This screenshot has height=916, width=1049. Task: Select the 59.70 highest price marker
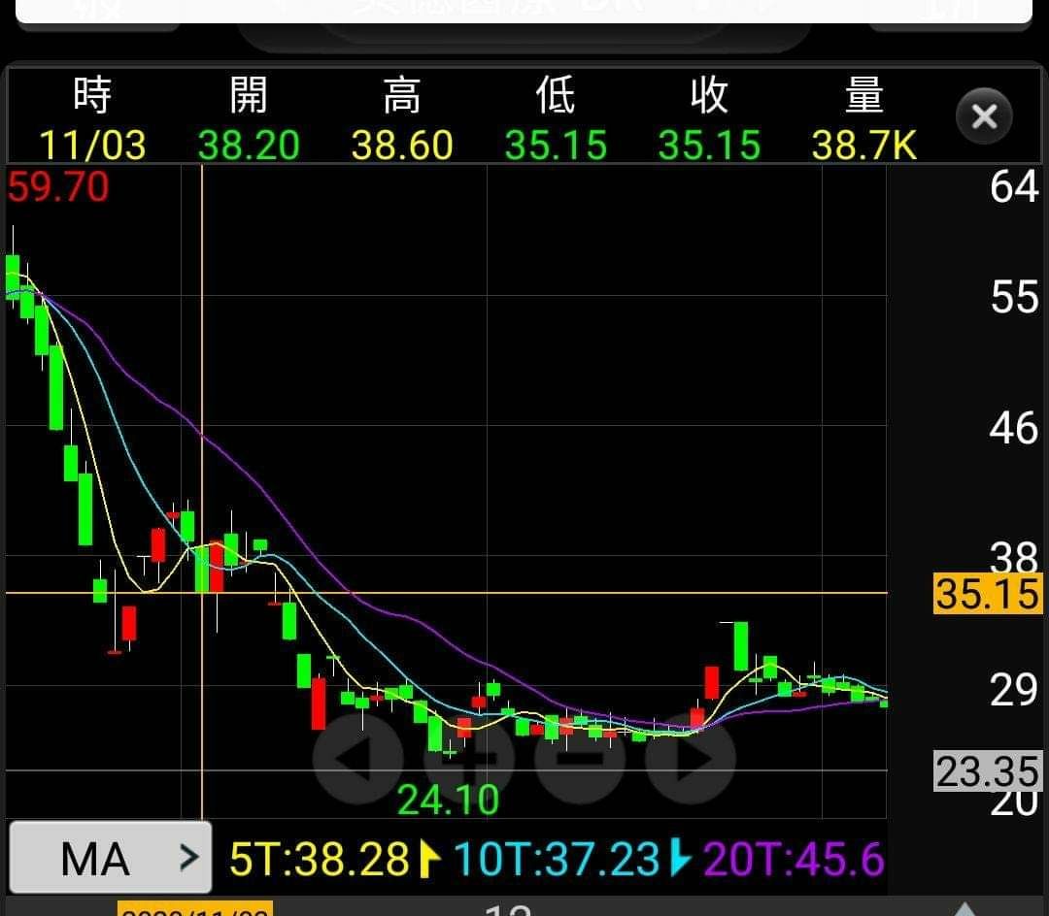[x=58, y=186]
